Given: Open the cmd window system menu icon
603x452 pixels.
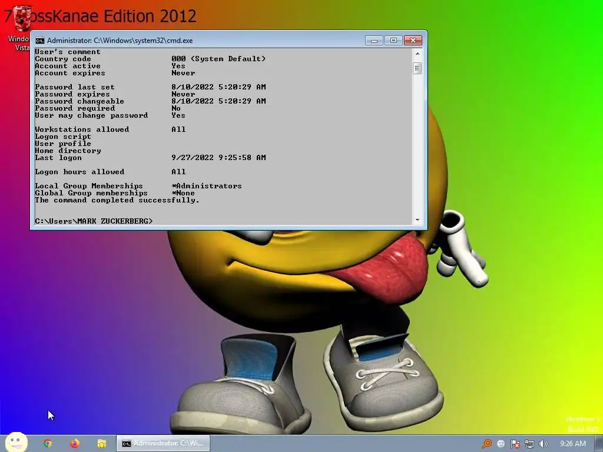Looking at the screenshot, I should [x=39, y=41].
